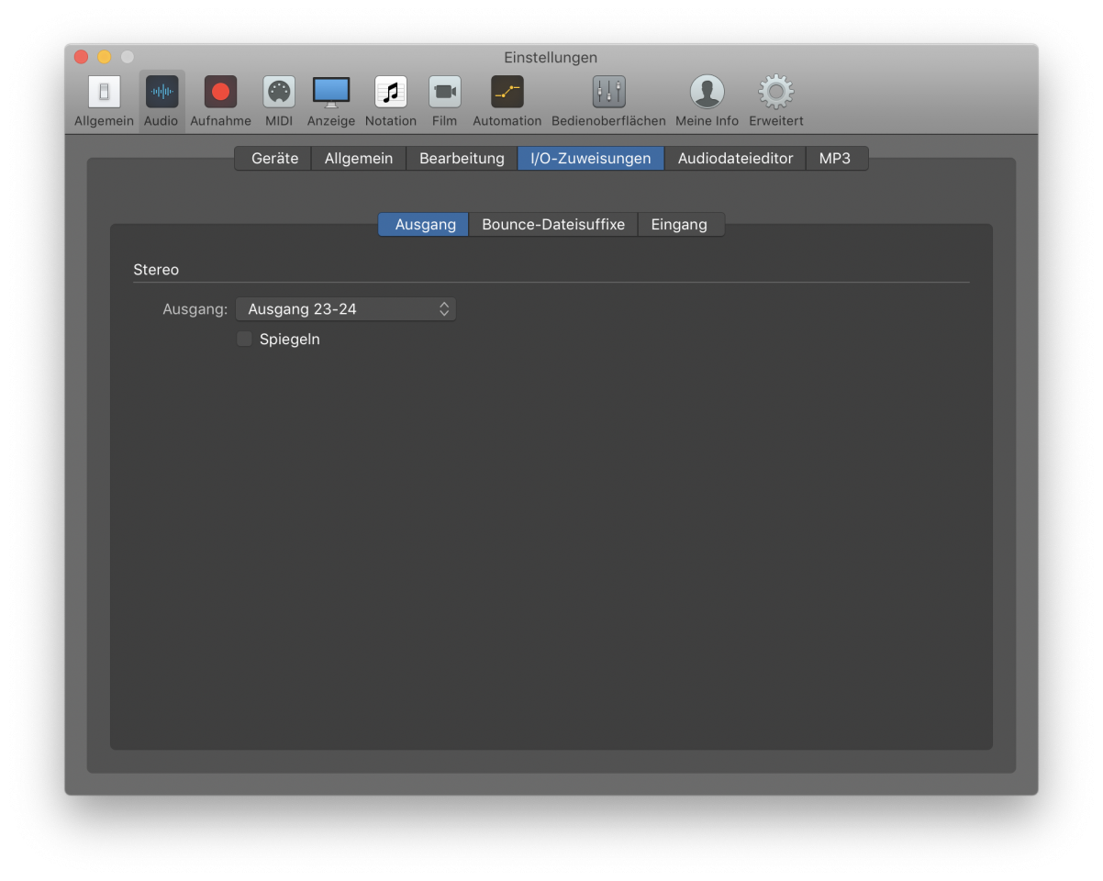Open the Automation curve icon
Screen dimensions: 1103x881
(x=507, y=92)
